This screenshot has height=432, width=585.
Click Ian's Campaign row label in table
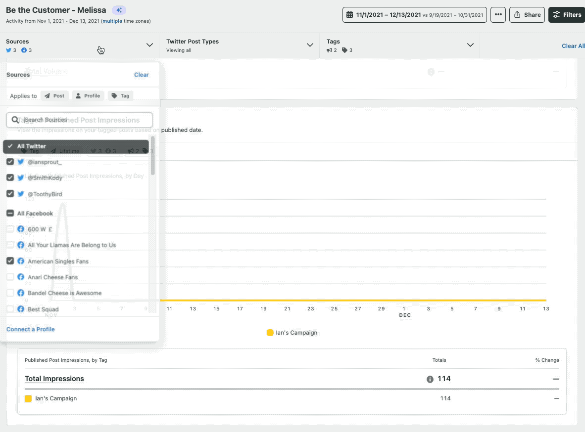(56, 398)
